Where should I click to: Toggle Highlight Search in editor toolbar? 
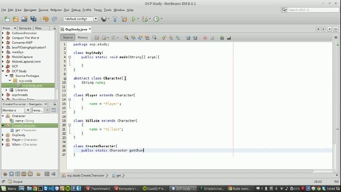pyautogui.click(x=147, y=38)
